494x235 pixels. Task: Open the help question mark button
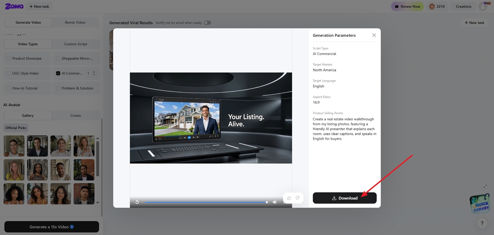(x=482, y=223)
